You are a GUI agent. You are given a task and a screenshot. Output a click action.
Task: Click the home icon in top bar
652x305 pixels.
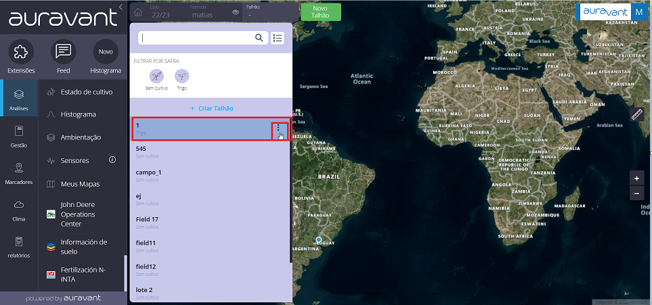(138, 12)
